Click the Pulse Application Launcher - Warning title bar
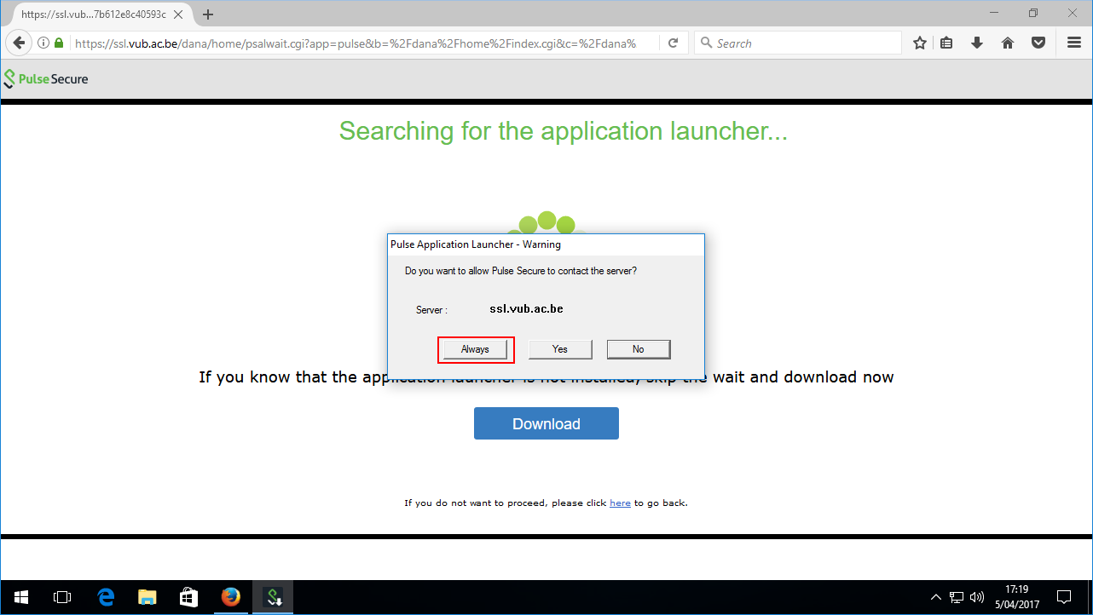1093x615 pixels. pos(546,244)
